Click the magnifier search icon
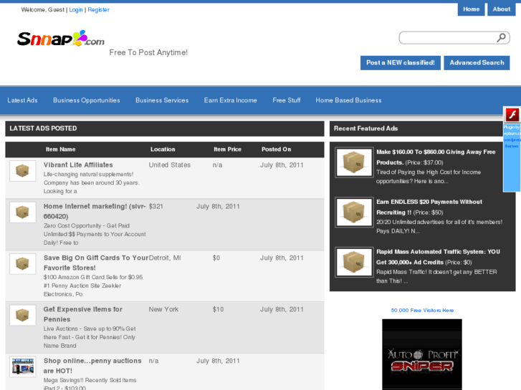 pyautogui.click(x=502, y=37)
